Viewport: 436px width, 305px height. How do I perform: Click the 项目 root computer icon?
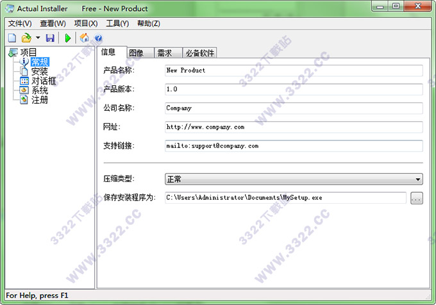click(13, 53)
